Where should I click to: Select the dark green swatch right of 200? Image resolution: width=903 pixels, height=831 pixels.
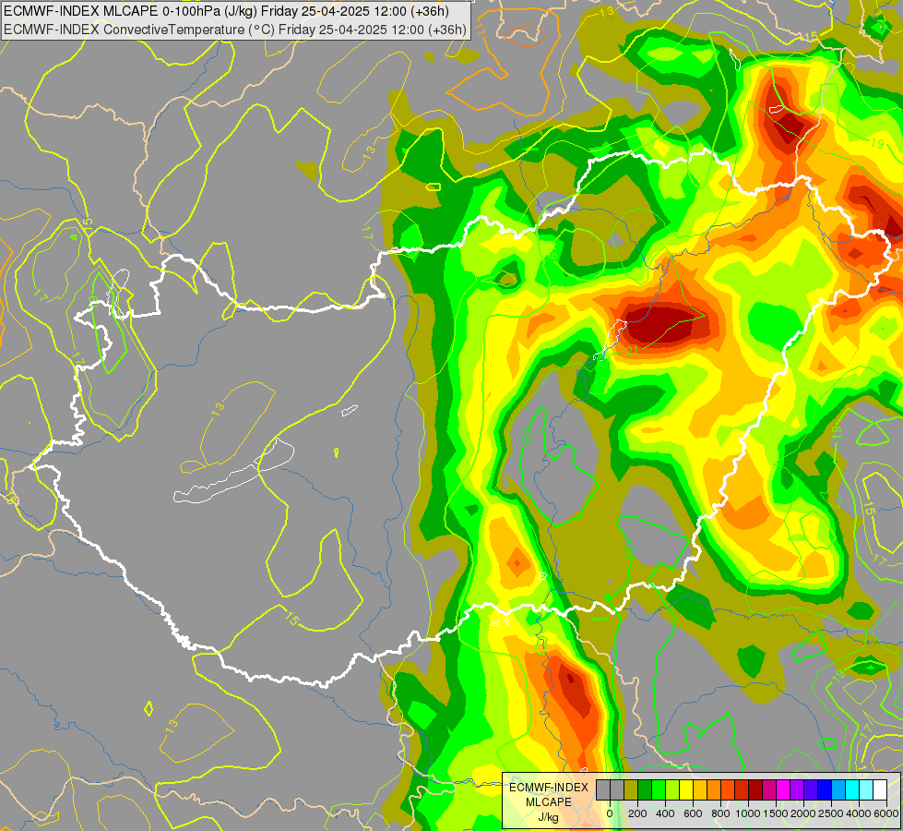(x=645, y=790)
